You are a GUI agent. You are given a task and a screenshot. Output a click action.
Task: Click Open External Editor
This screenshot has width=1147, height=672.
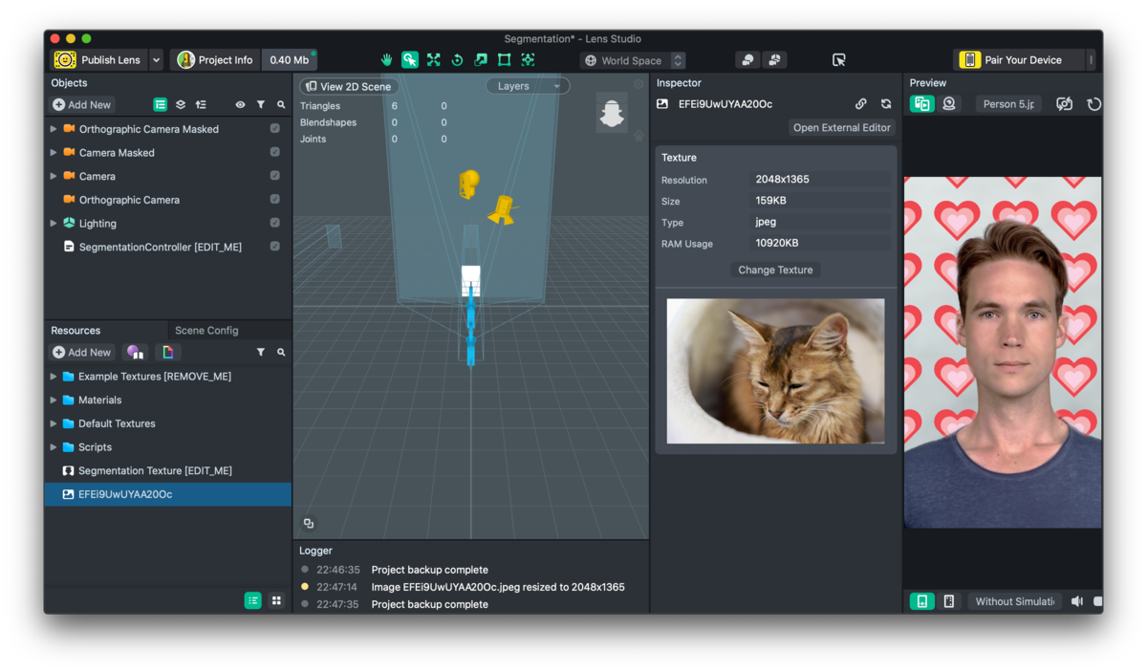[842, 127]
